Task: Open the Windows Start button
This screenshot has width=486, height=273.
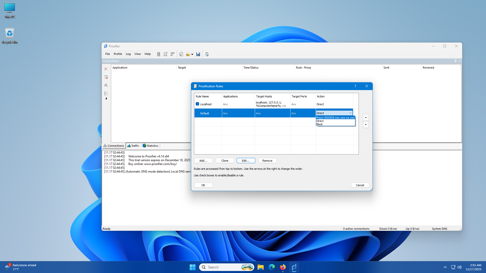Action: (x=192, y=267)
